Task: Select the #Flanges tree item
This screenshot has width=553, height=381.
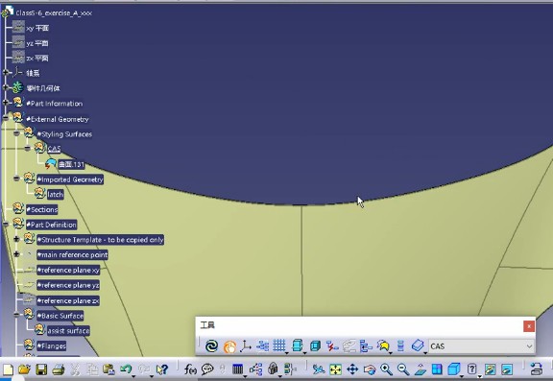Action: (x=52, y=345)
